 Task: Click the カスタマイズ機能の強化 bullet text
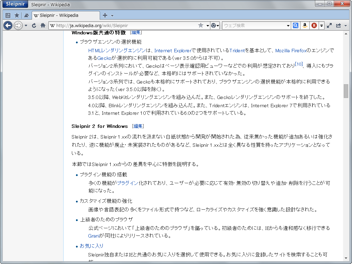point(106,201)
